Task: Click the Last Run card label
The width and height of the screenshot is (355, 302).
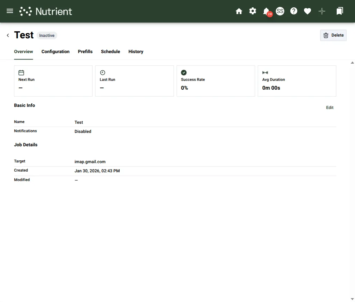Action: click(108, 79)
